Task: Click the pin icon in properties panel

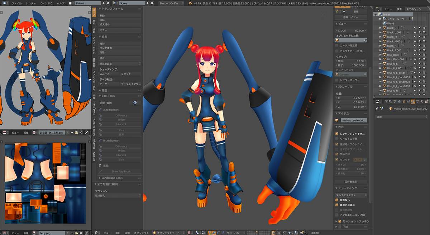Action: (x=377, y=109)
